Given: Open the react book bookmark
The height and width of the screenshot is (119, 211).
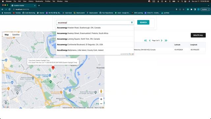Looking at the screenshot, I should coord(67,13).
